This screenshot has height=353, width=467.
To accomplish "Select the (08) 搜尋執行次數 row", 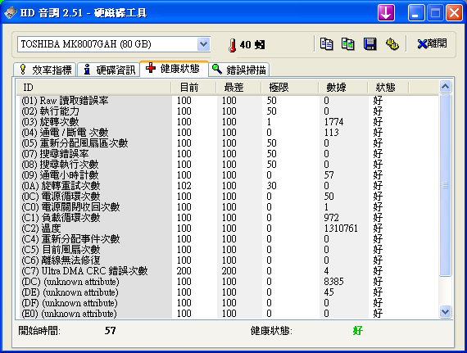I will [x=227, y=165].
